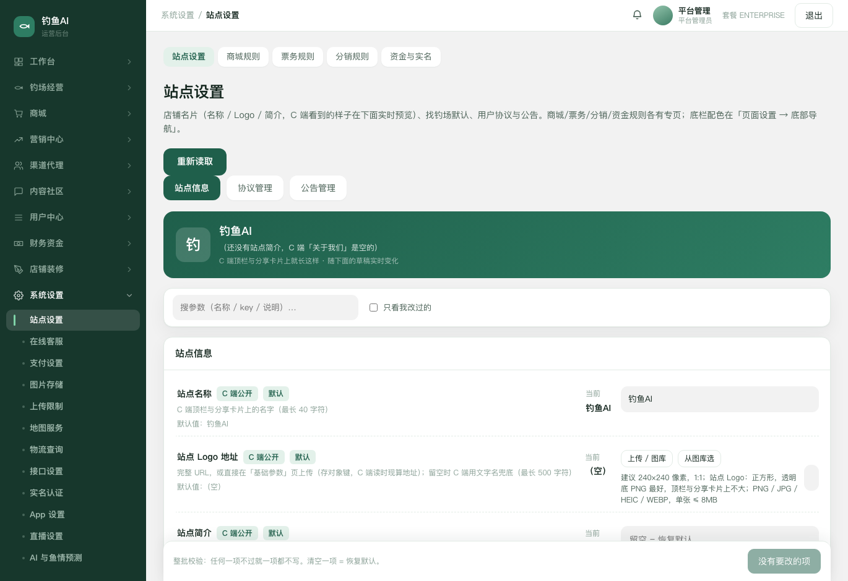The image size is (848, 581).
Task: Focus the 搜参数 search field
Action: [x=266, y=308]
